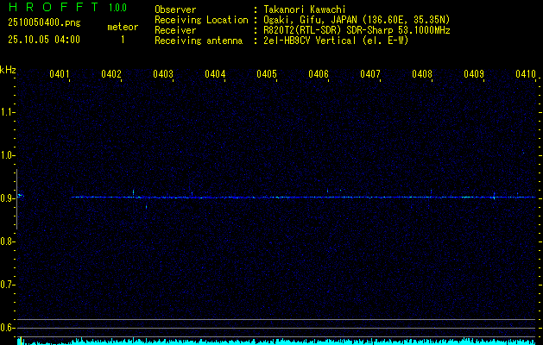Select the 0407 time marker
Screen dimensions: 543x345
[x=370, y=74]
